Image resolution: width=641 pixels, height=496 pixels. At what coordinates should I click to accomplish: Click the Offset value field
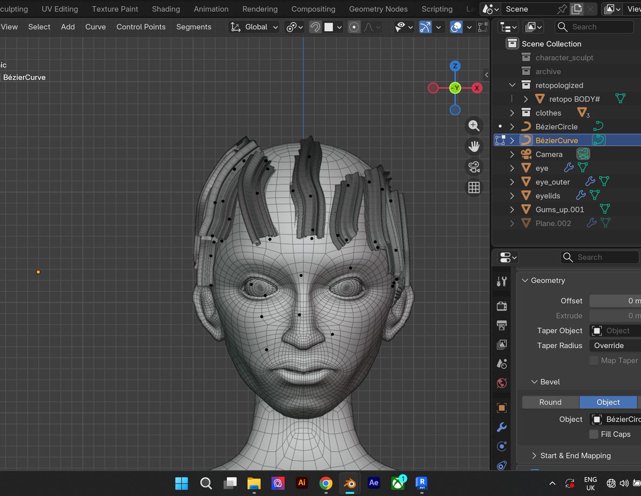[614, 301]
